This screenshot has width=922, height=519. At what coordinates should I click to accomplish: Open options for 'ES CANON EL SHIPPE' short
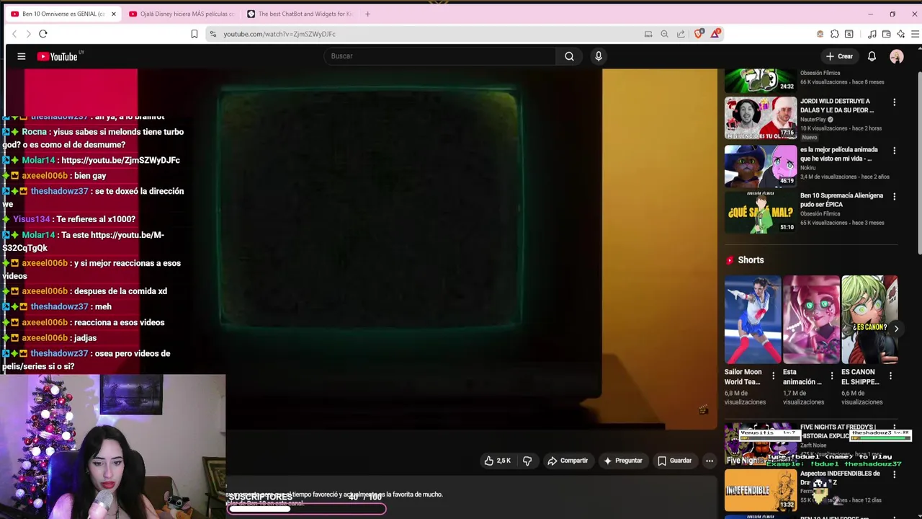pos(890,376)
